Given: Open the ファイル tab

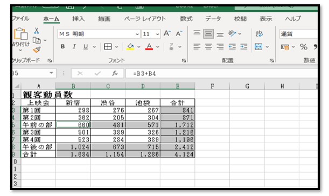Looking at the screenshot, I should click(x=20, y=19).
